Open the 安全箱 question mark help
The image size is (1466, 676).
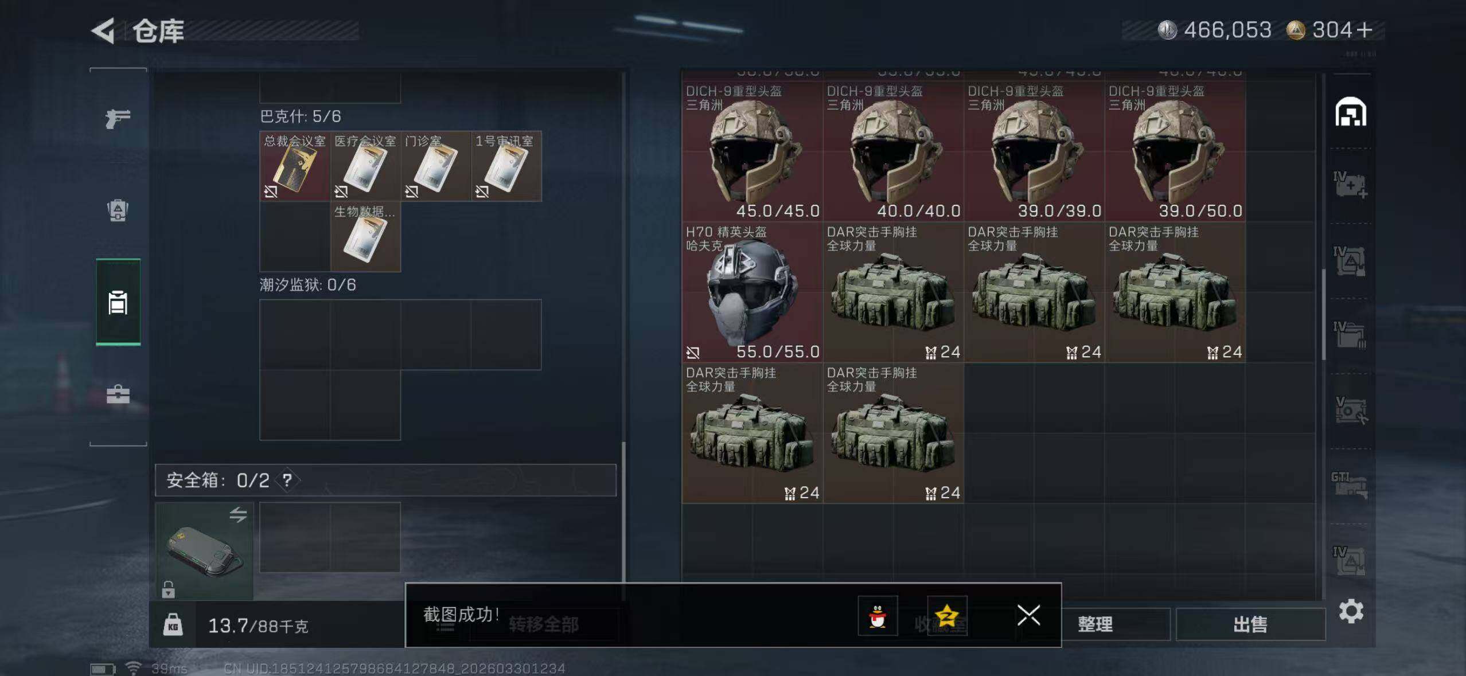pyautogui.click(x=287, y=480)
